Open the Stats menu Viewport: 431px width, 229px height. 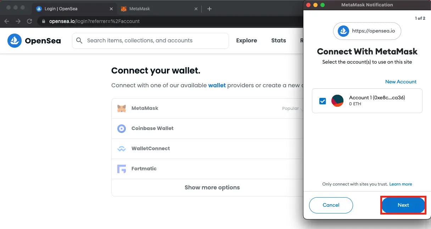[279, 41]
